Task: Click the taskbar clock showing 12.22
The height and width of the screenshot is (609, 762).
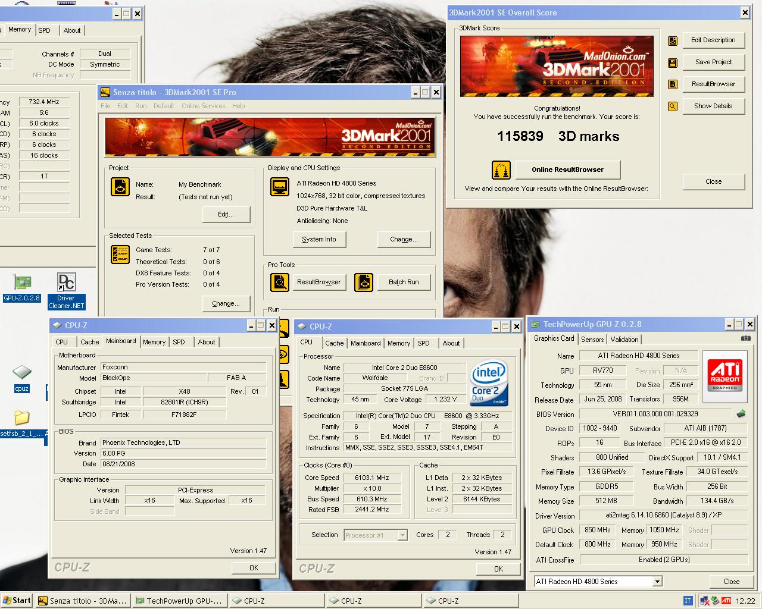Action: [745, 601]
